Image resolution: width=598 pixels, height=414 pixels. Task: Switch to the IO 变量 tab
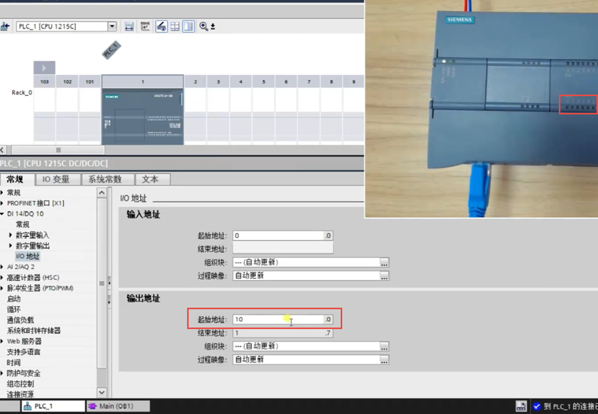click(56, 179)
